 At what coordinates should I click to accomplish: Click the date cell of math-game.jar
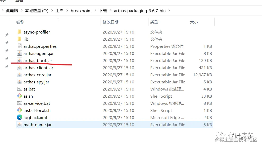[x=118, y=125]
